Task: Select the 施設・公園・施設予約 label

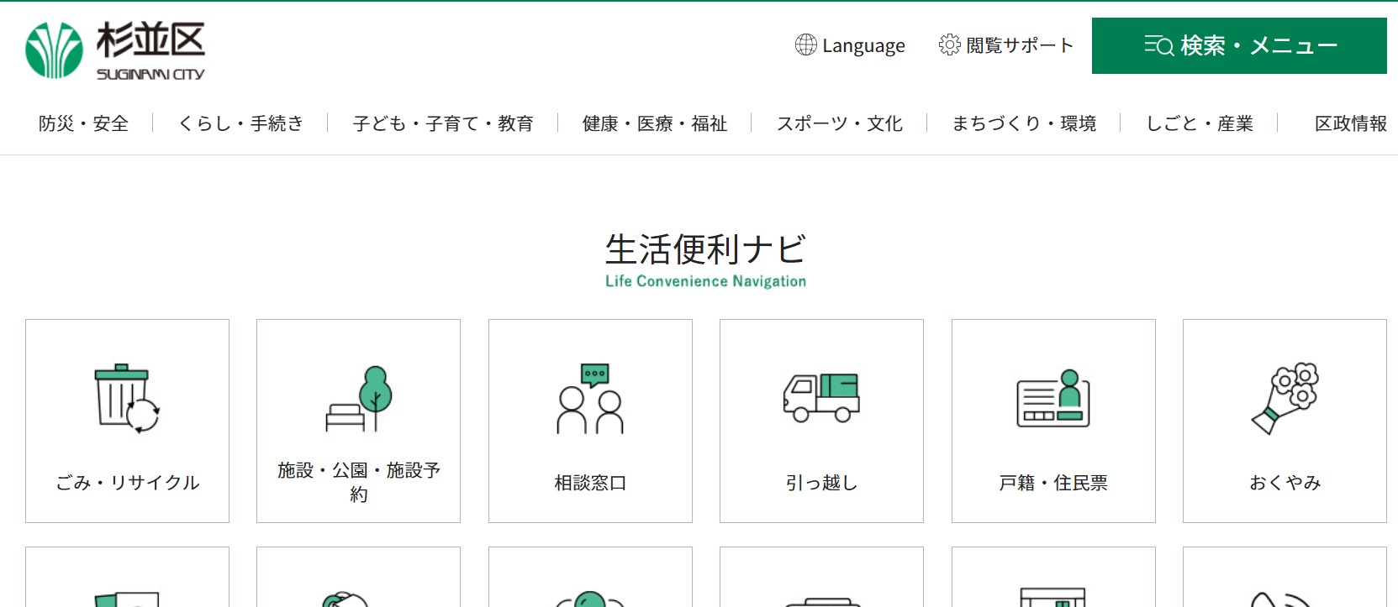Action: (x=359, y=482)
